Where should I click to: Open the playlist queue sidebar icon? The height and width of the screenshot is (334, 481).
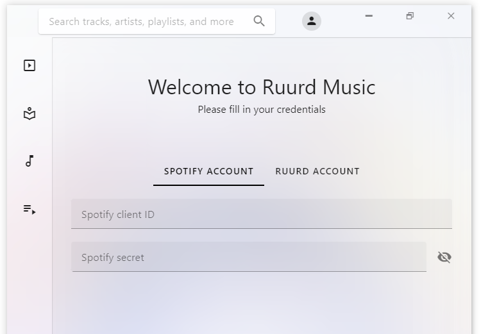click(x=30, y=210)
